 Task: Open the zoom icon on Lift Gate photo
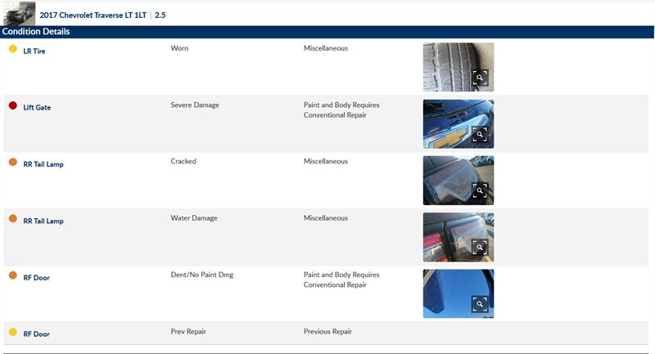pyautogui.click(x=480, y=134)
